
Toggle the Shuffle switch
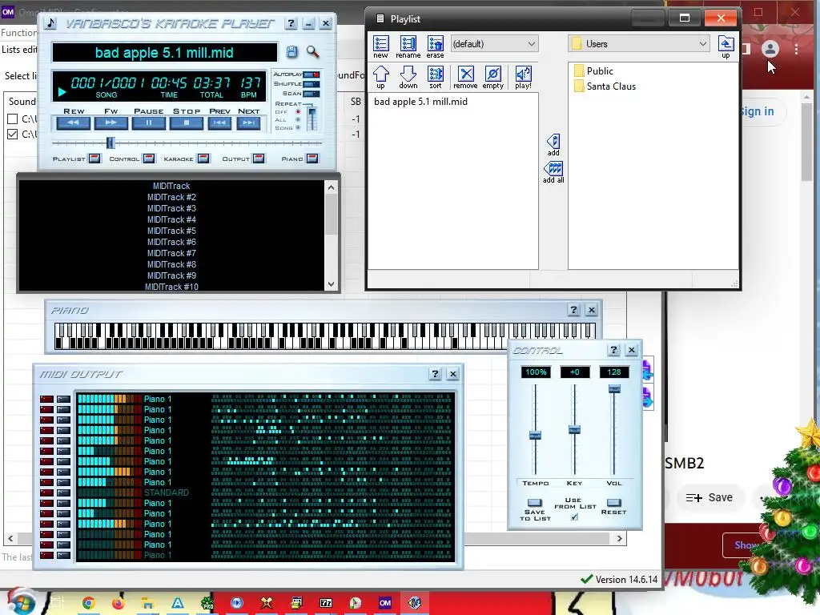tap(312, 83)
